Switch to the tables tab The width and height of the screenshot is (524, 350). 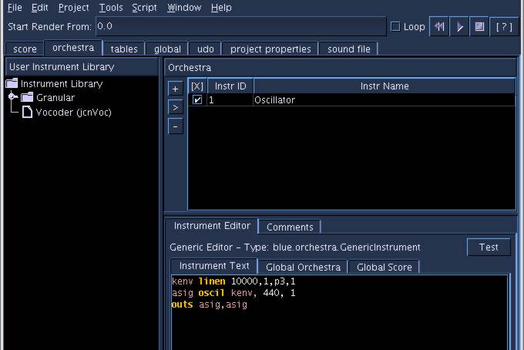click(123, 49)
